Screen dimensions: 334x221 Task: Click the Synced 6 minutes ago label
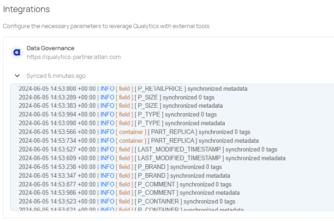pyautogui.click(x=56, y=76)
